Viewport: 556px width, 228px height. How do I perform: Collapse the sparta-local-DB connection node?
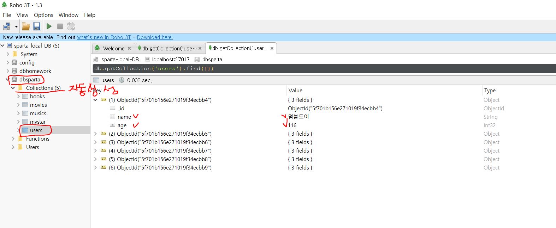2,45
